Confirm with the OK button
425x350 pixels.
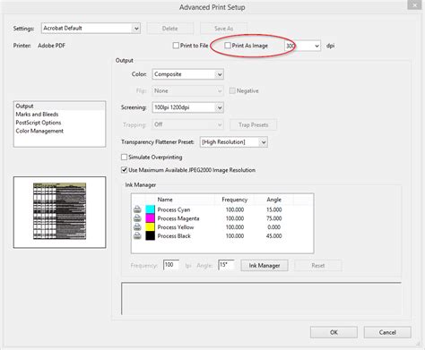click(334, 332)
